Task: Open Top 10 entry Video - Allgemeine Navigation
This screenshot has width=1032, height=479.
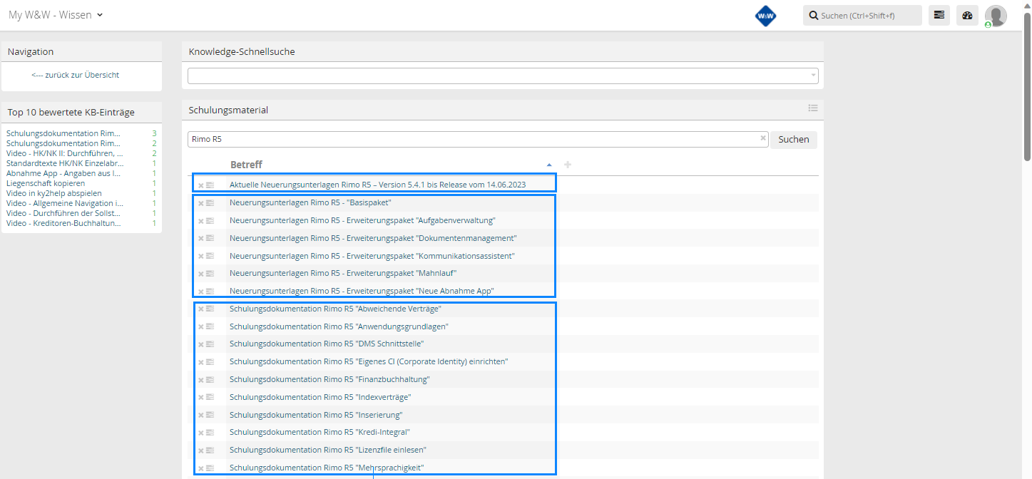Action: pyautogui.click(x=65, y=203)
